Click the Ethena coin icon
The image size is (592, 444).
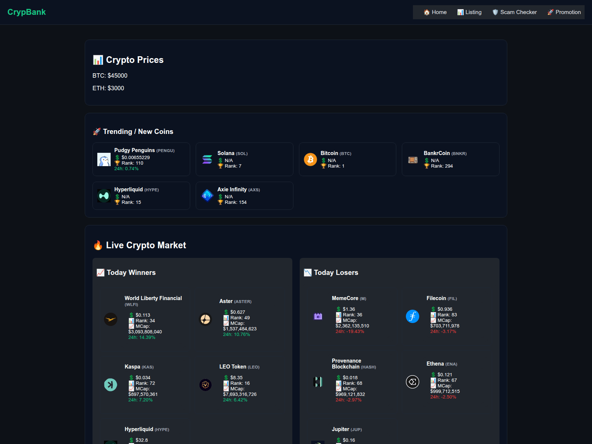coord(413,382)
